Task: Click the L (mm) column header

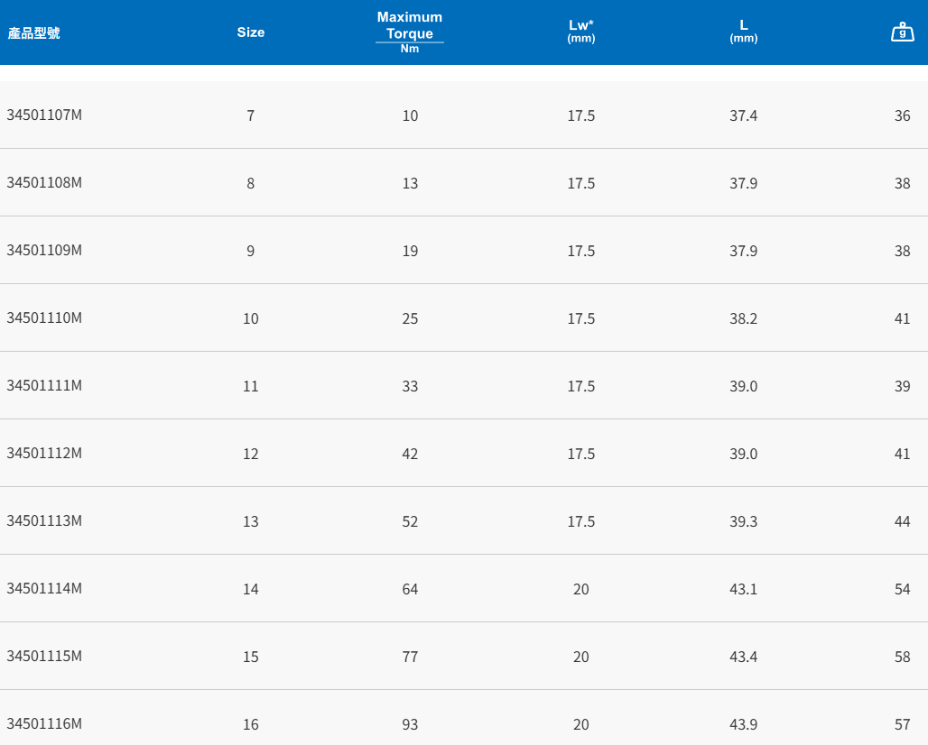Action: (x=743, y=32)
